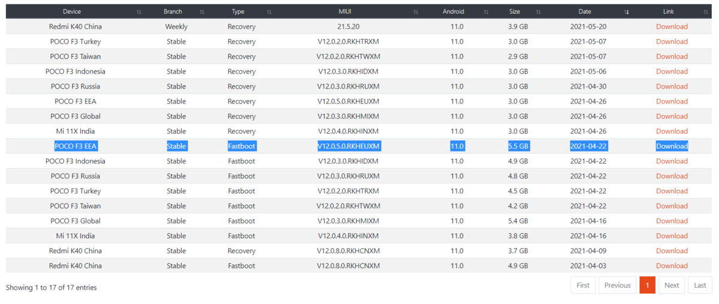Download Redmi K40 China Weekly 21.5.20
The image size is (719, 304).
pyautogui.click(x=672, y=26)
